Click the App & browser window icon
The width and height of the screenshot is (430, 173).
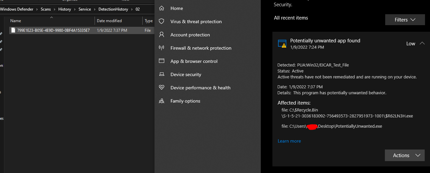pos(162,61)
